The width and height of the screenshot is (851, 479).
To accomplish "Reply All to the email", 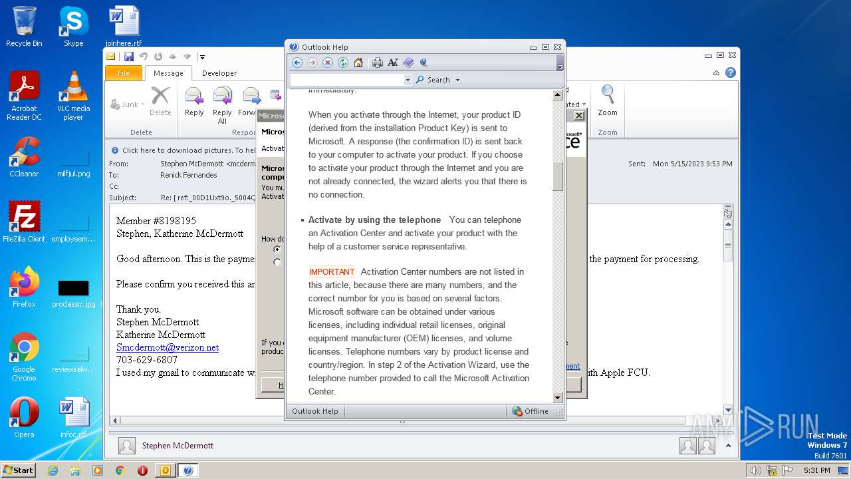I will tap(222, 105).
